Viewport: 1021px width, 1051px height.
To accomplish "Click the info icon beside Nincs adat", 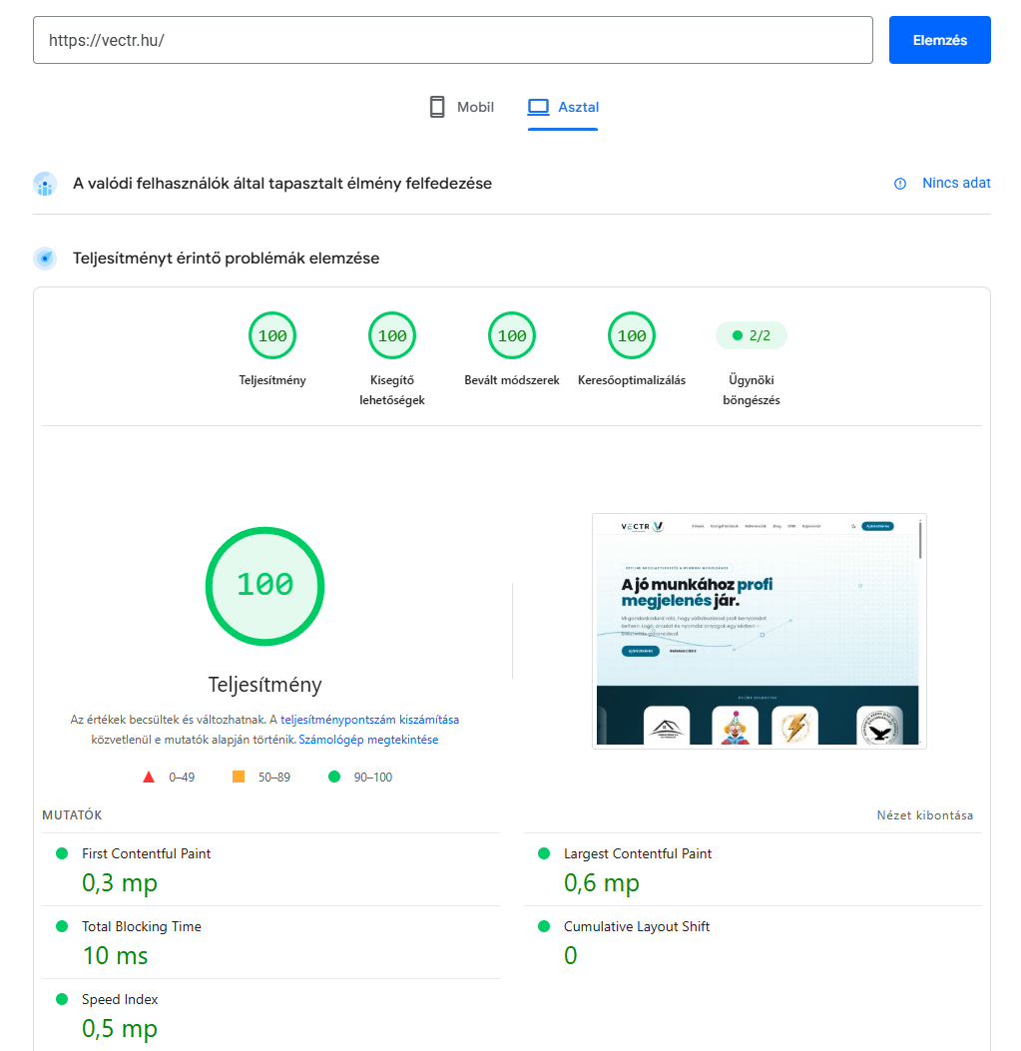I will tap(900, 184).
